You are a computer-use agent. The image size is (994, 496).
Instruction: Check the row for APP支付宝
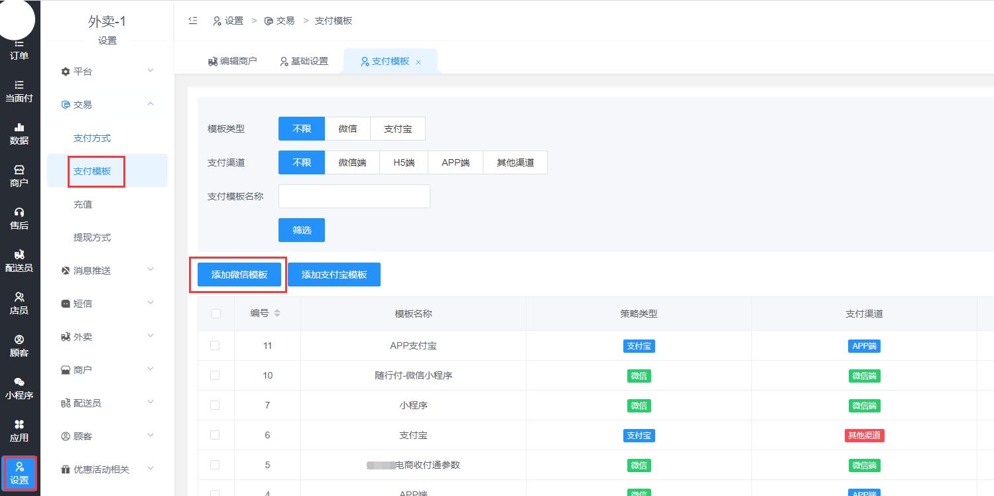point(215,345)
